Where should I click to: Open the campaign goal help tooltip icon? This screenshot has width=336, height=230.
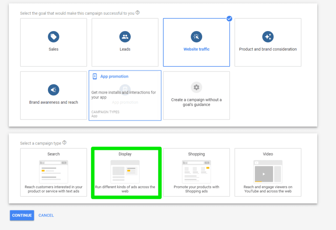point(137,12)
